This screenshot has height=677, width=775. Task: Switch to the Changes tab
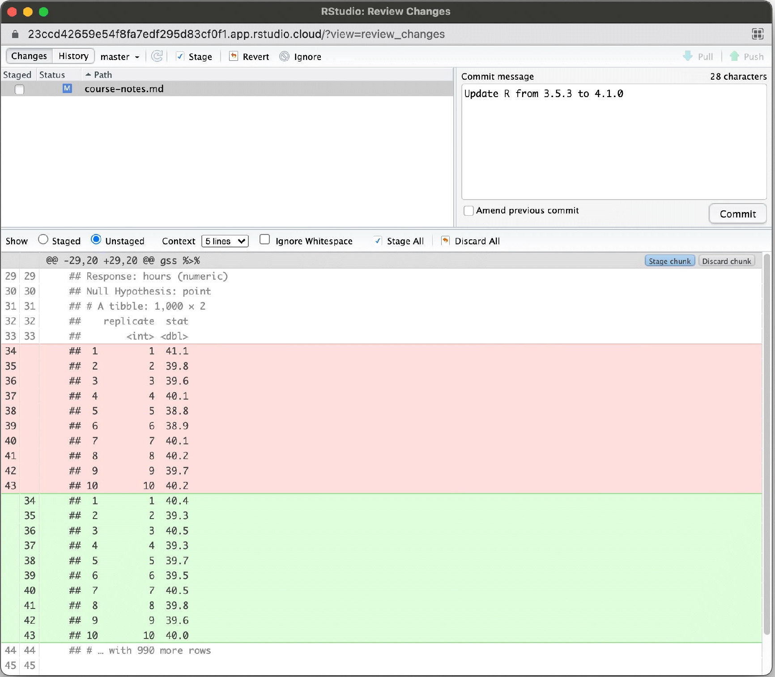29,56
